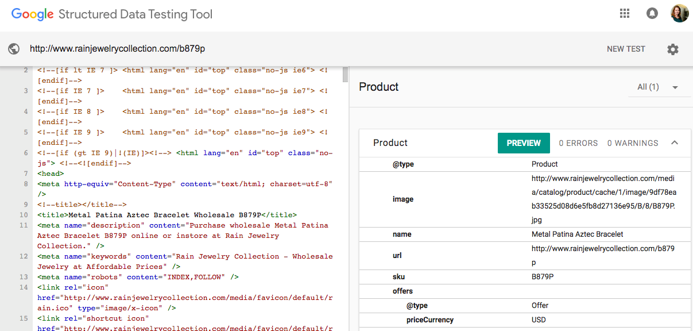Open the PREVIEW of the product

(x=524, y=143)
